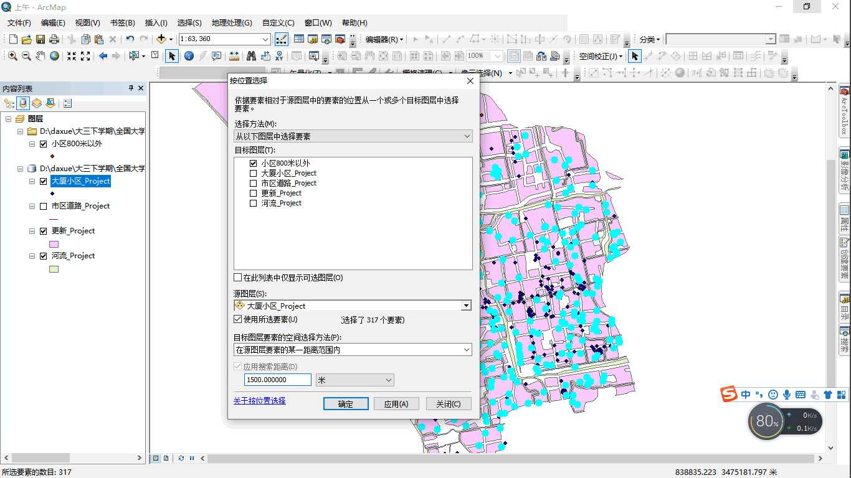Screen dimensions: 851x478
Task: Click the 更新_Project pink symbol swatch
Action: 54,245
